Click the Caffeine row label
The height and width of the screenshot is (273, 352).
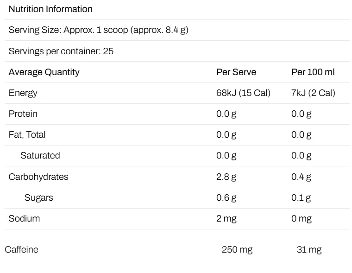(22, 250)
